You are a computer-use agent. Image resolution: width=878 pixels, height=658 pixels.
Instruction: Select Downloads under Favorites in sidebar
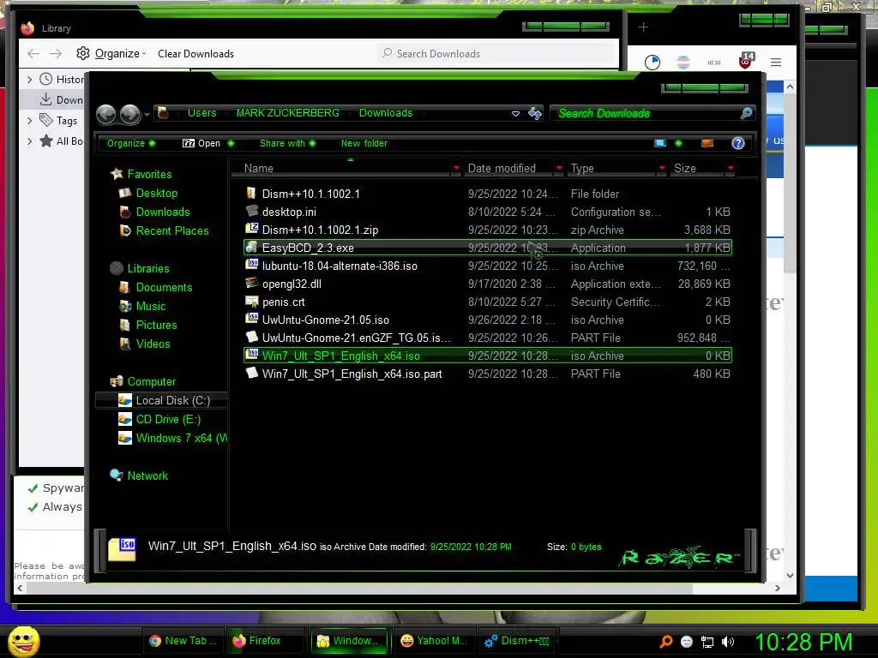pyautogui.click(x=162, y=212)
